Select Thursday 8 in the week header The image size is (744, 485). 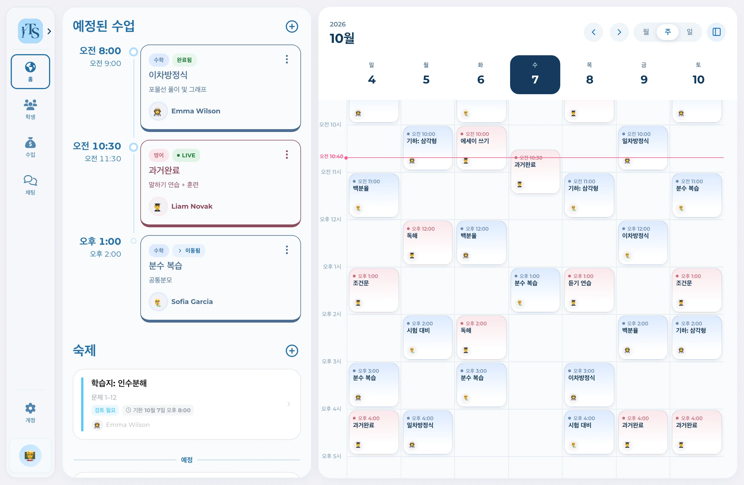589,74
